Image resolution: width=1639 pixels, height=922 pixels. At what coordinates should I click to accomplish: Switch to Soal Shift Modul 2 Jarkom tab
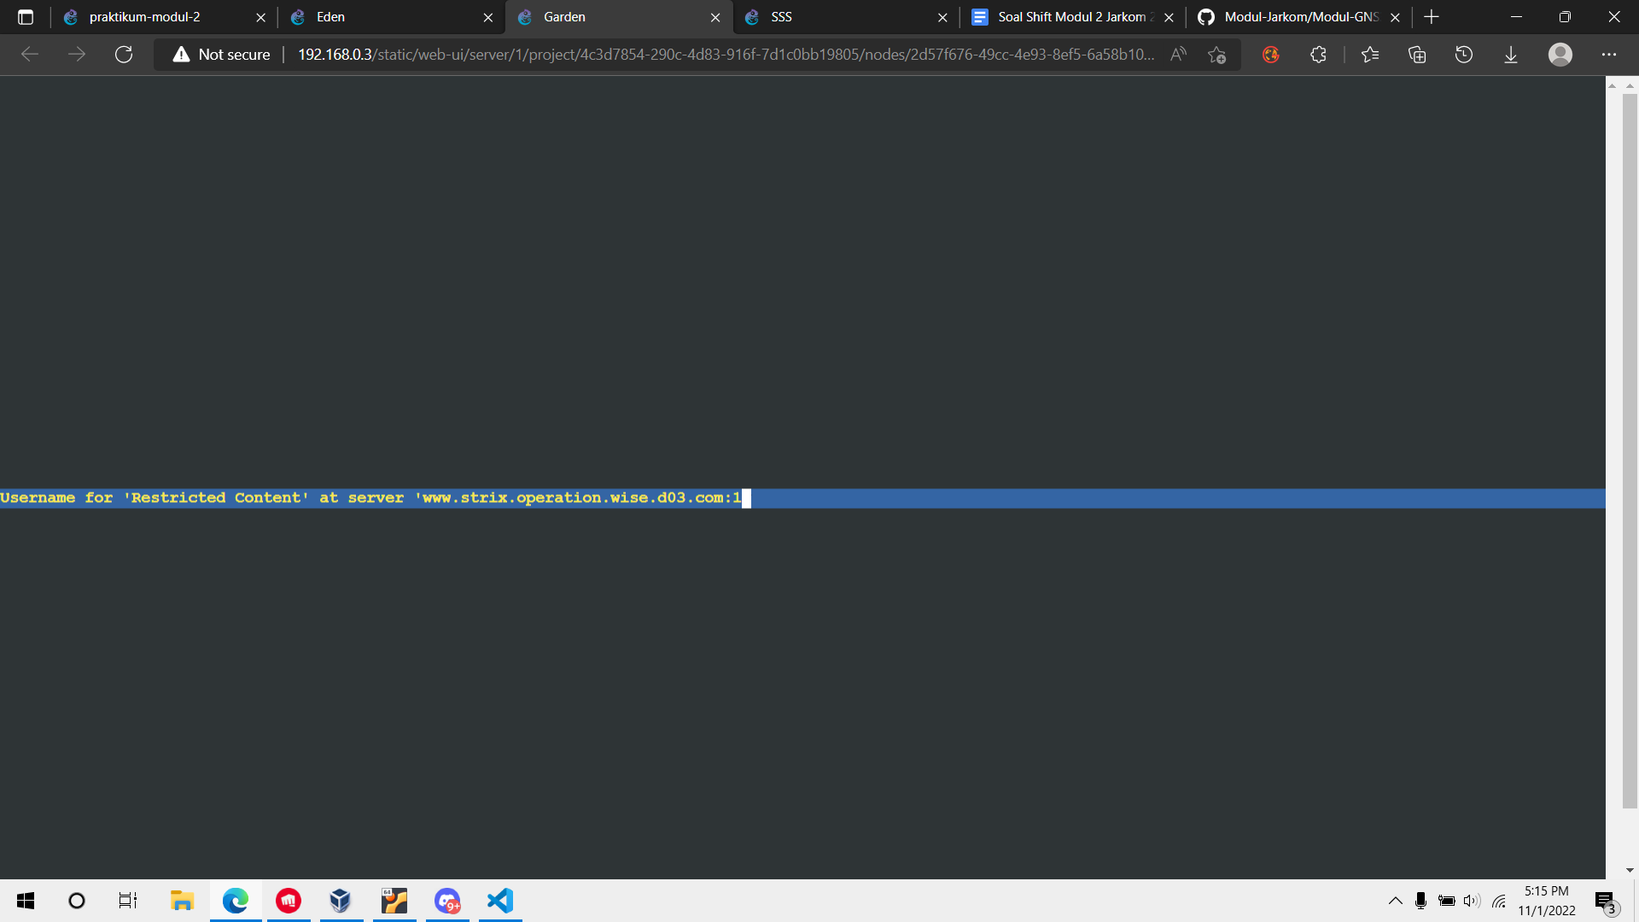coord(1071,17)
